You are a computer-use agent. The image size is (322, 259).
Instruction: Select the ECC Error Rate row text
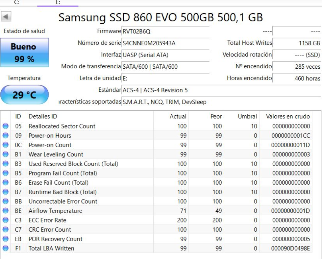47,220
